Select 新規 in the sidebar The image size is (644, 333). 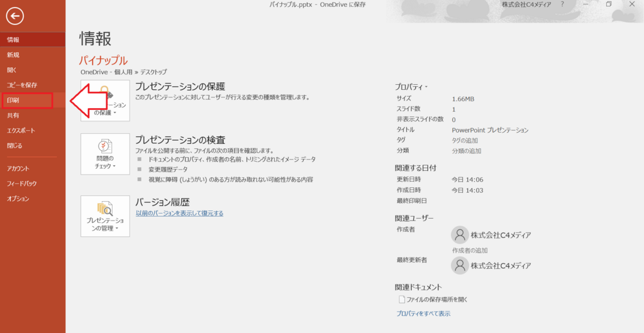[33, 55]
